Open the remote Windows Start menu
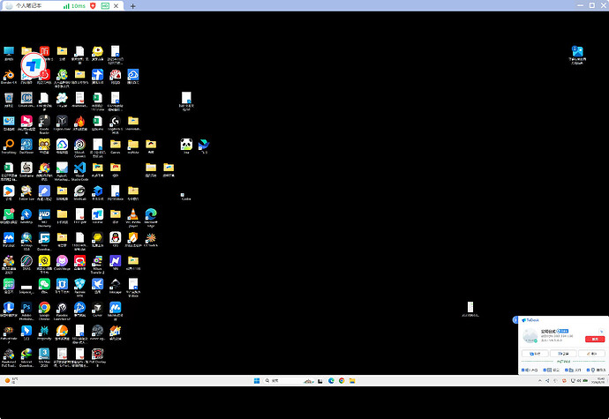The height and width of the screenshot is (419, 609). tap(257, 380)
